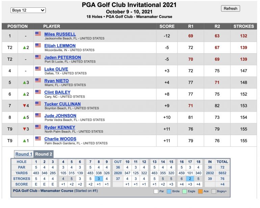
Task: Open Jaden PETERSON player link
Action: point(63,57)
